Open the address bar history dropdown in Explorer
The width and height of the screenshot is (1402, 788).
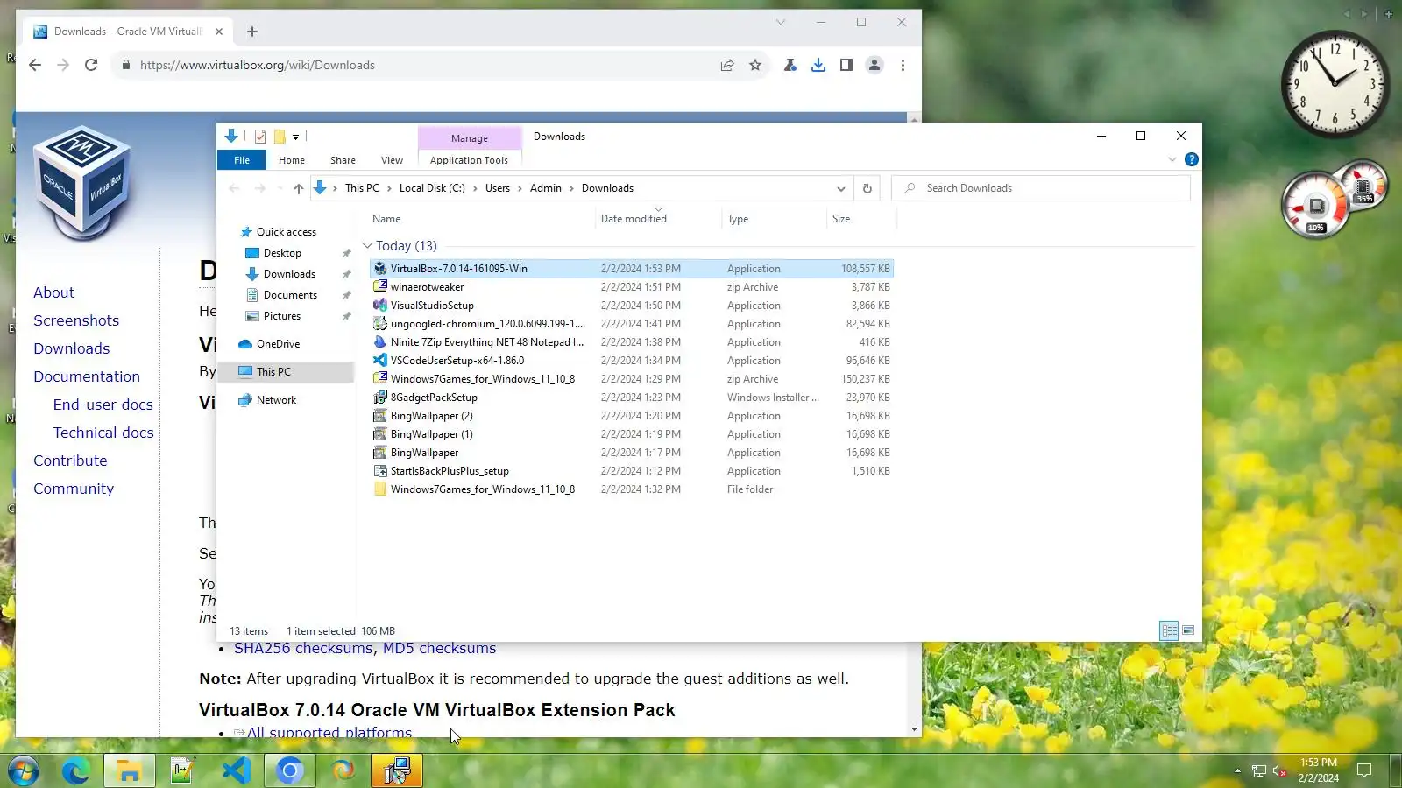point(841,188)
